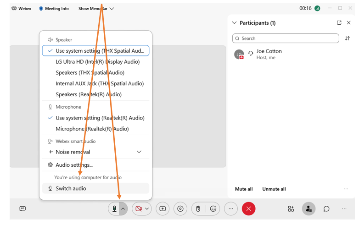Close the Participants panel

tap(348, 22)
